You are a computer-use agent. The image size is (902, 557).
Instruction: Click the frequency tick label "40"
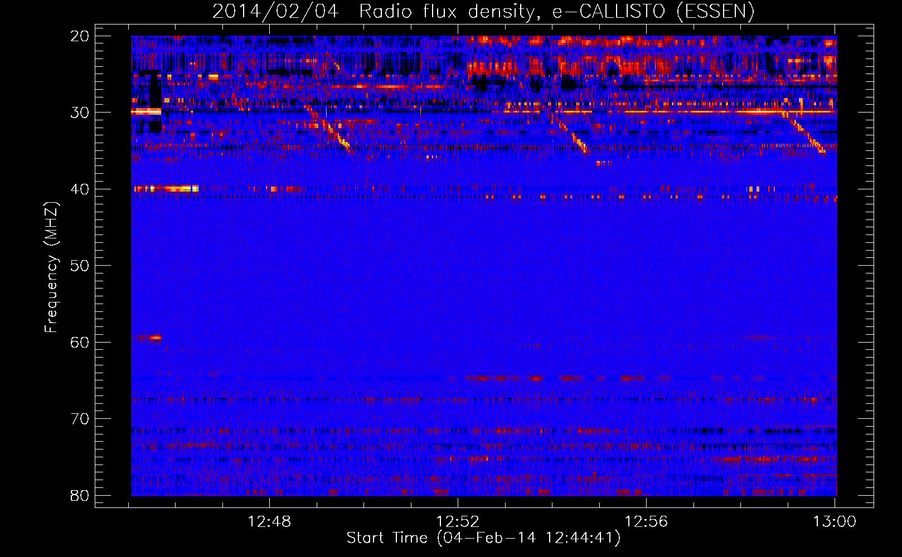pos(80,189)
